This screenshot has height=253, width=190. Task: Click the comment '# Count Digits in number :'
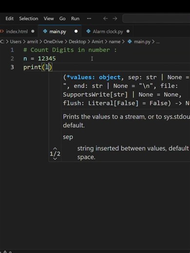[x=70, y=50]
